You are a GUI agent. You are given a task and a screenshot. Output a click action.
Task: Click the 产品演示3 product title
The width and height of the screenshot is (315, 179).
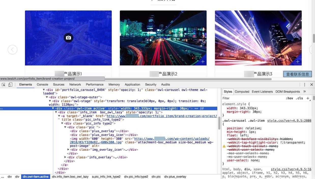click(263, 74)
